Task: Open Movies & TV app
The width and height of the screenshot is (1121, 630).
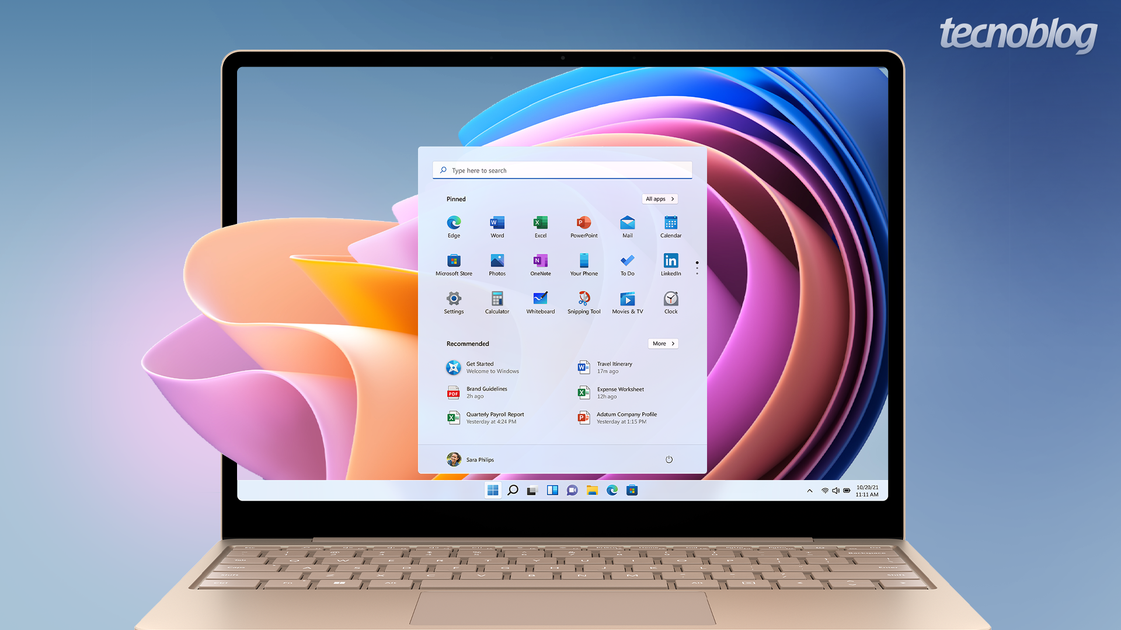Action: (628, 299)
